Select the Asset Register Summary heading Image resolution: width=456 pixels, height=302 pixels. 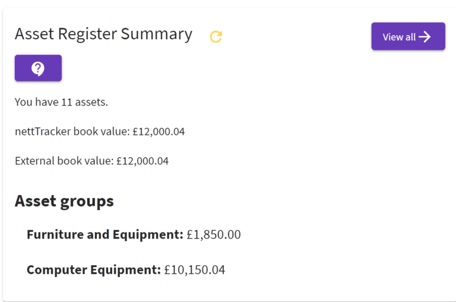click(103, 34)
